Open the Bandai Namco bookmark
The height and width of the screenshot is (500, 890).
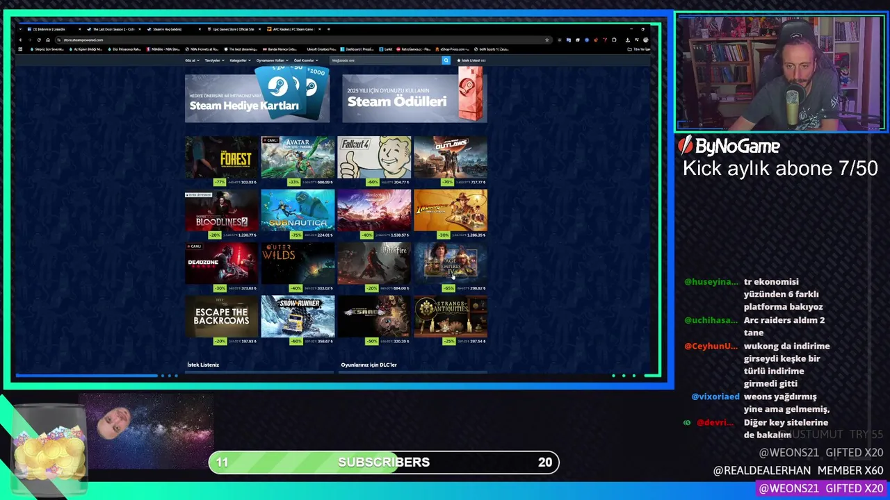(x=280, y=49)
